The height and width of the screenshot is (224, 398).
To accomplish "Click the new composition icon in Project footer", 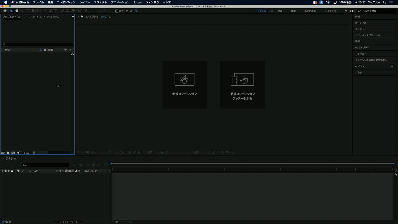I will click(13, 153).
